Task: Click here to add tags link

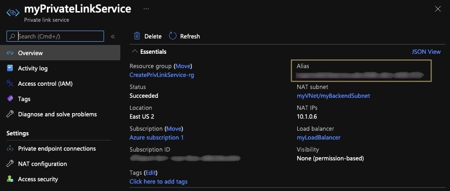Action: (158, 182)
